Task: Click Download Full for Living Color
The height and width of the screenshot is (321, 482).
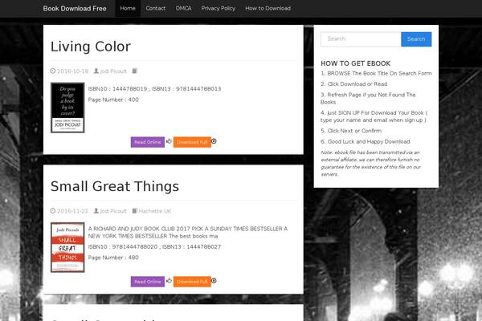Action: (x=192, y=142)
